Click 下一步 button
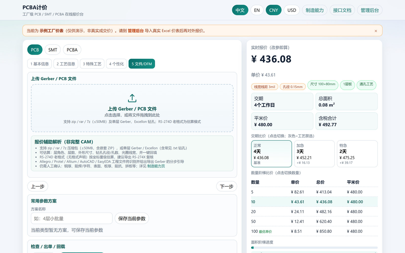This screenshot has height=253, width=405. point(227,186)
